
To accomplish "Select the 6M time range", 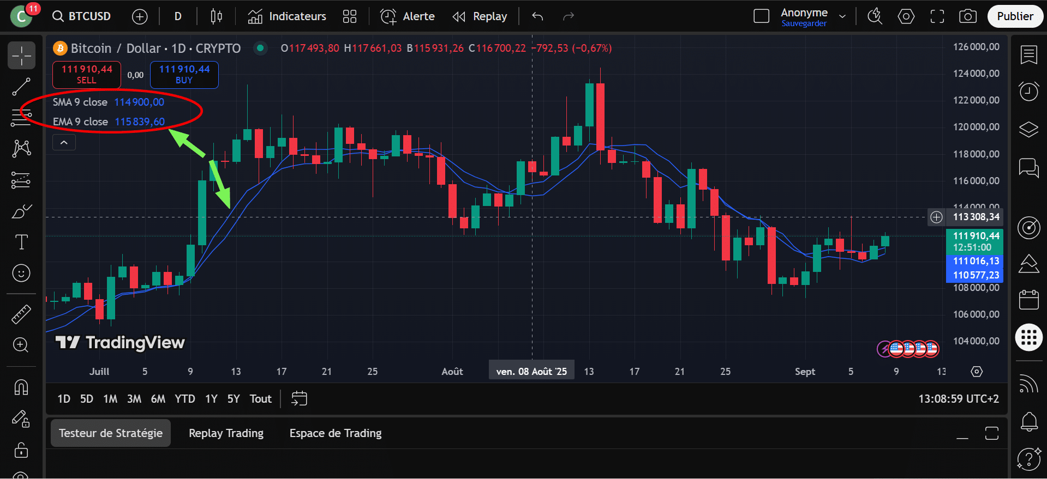I will 158,399.
